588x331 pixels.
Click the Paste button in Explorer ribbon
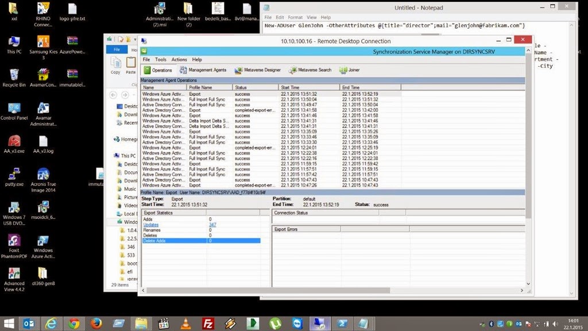point(130,66)
